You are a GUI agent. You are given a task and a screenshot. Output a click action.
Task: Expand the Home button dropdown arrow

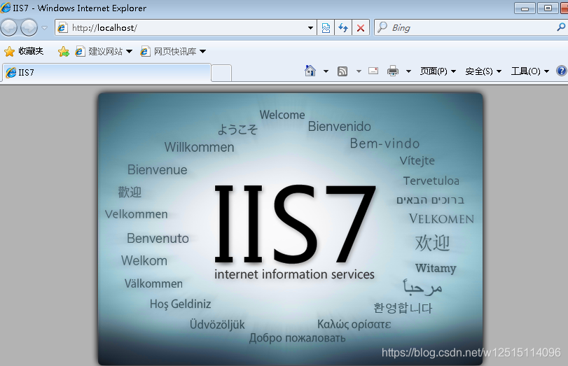(326, 71)
